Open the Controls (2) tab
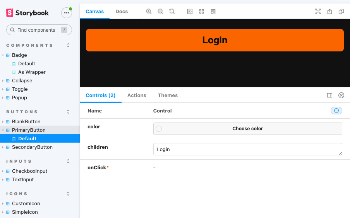350x218 pixels. [100, 95]
